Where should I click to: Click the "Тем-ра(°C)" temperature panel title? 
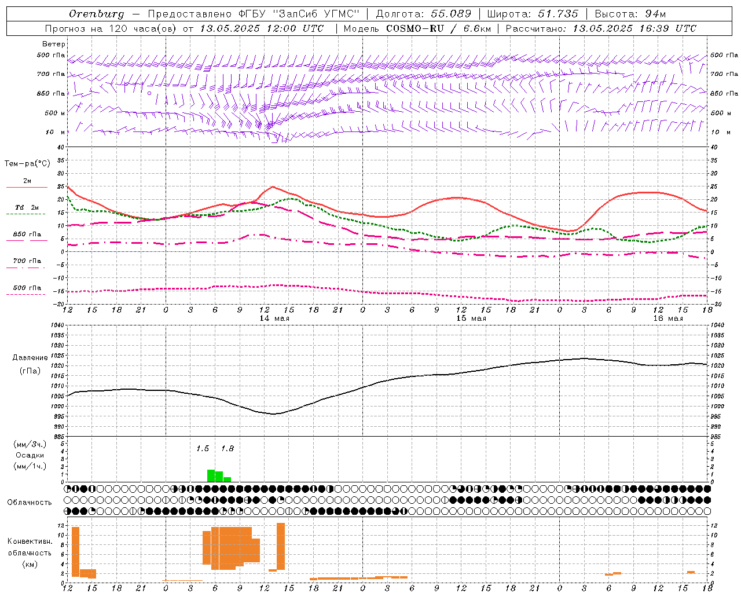27,164
